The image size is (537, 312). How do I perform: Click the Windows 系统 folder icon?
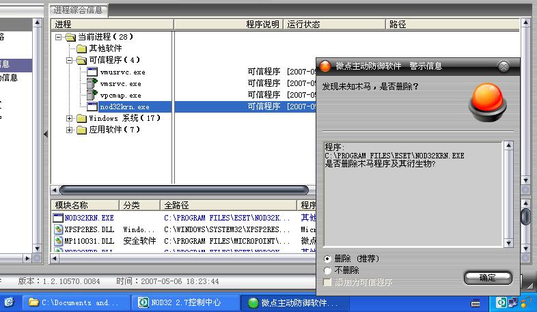81,118
